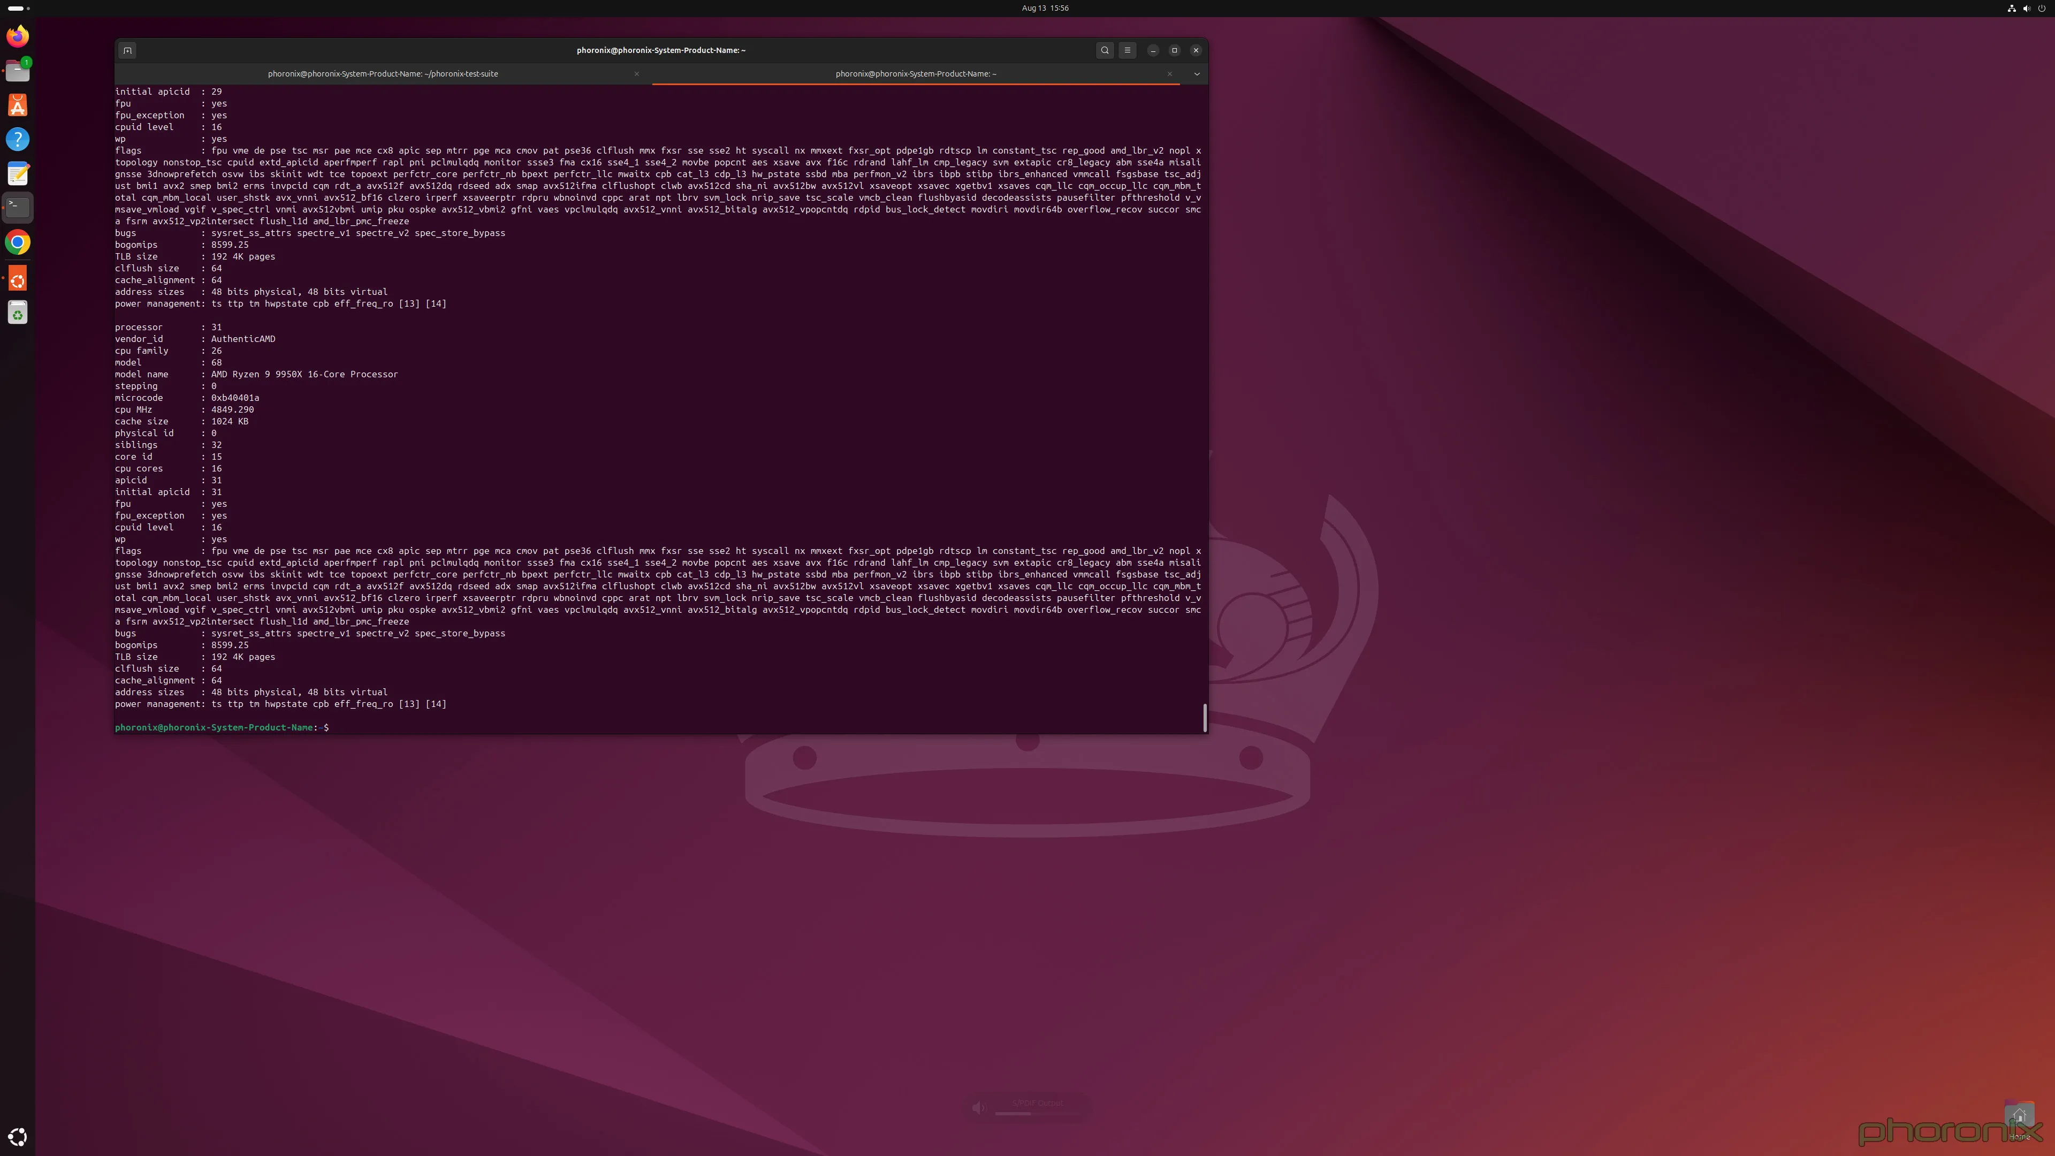This screenshot has height=1156, width=2055.
Task: Click the search icon in the terminal header
Action: point(1105,49)
